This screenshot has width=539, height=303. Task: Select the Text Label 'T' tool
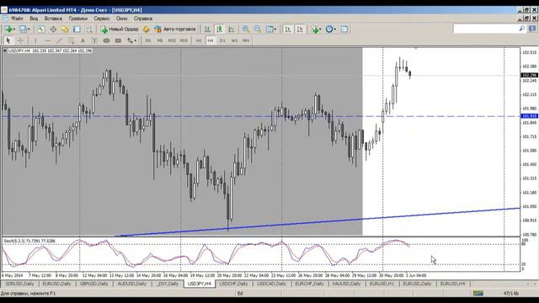(x=94, y=40)
